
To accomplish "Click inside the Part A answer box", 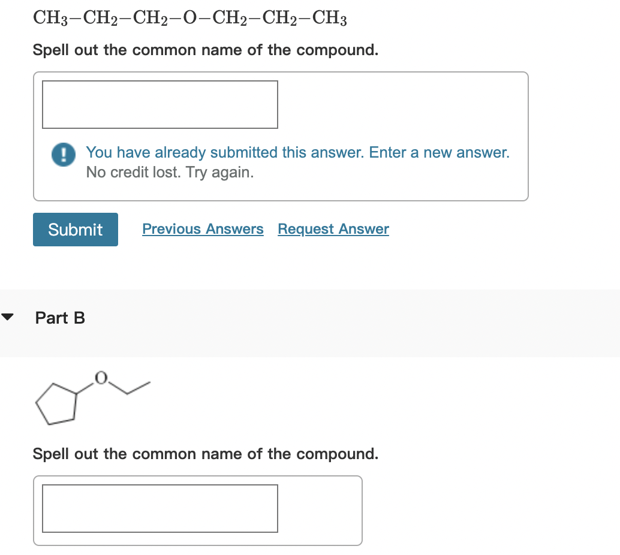I will coord(159,104).
